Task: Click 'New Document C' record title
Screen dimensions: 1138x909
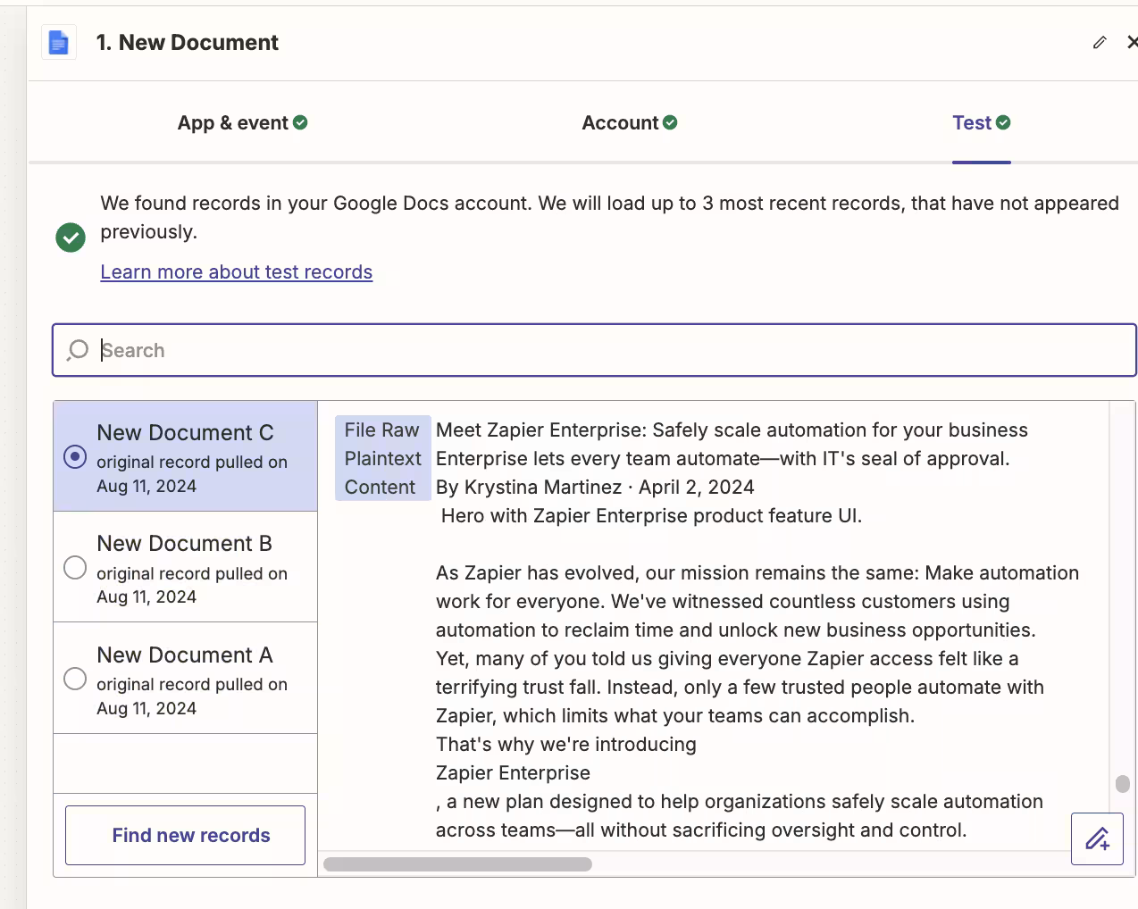Action: 185,432
